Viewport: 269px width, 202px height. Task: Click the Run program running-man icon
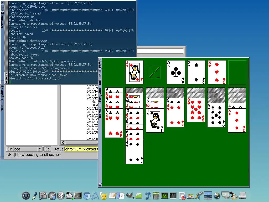tap(61, 196)
